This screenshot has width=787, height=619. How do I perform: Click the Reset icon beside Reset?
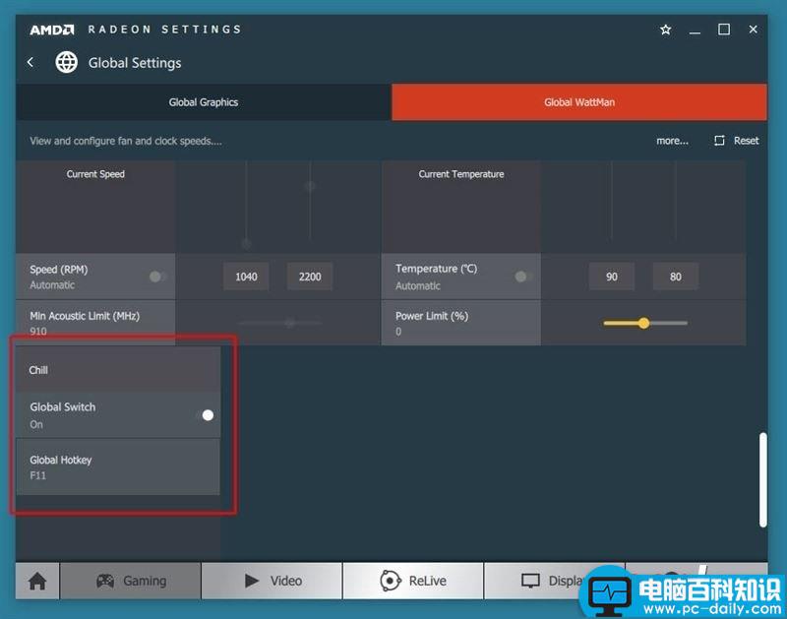coord(719,141)
